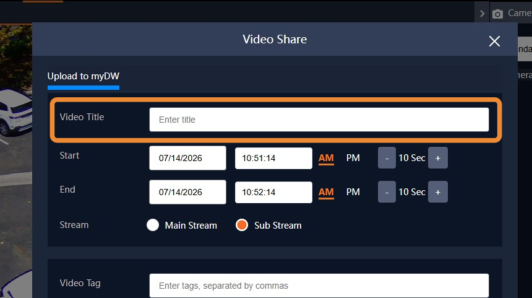Open the Start date field
Viewport: 532px width, 298px height.
[187, 158]
